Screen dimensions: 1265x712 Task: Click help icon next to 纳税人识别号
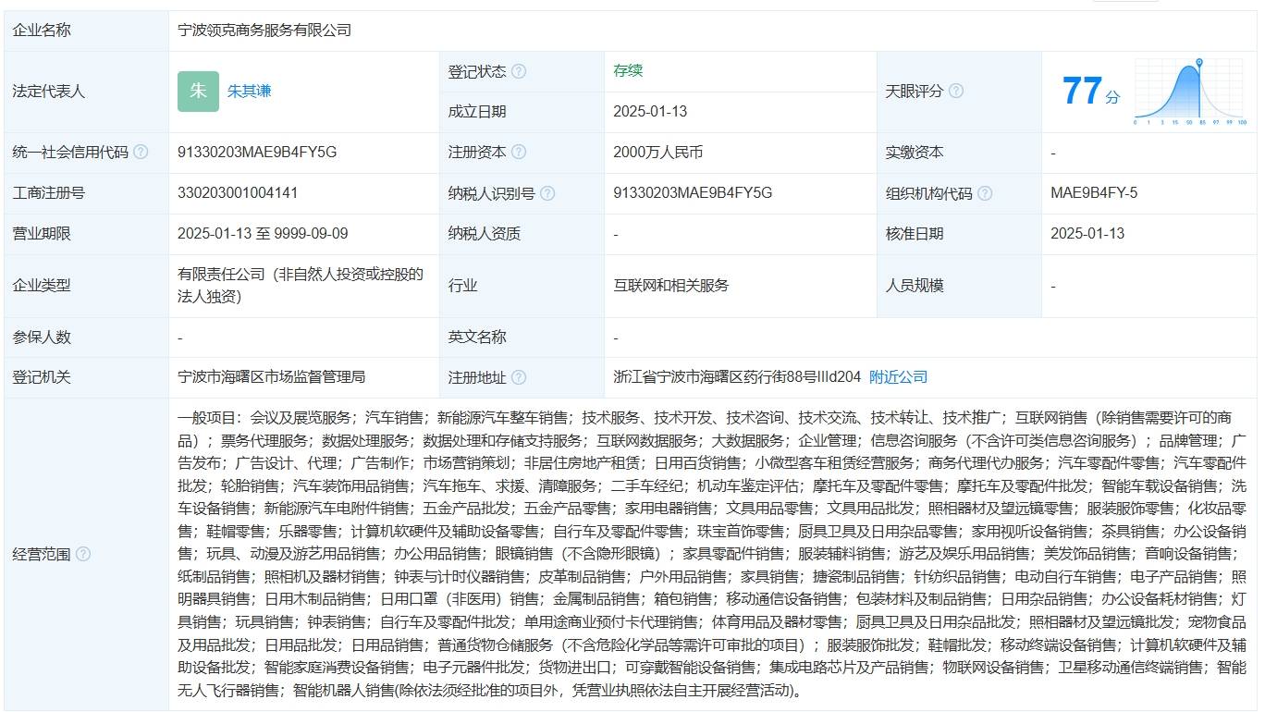point(547,193)
